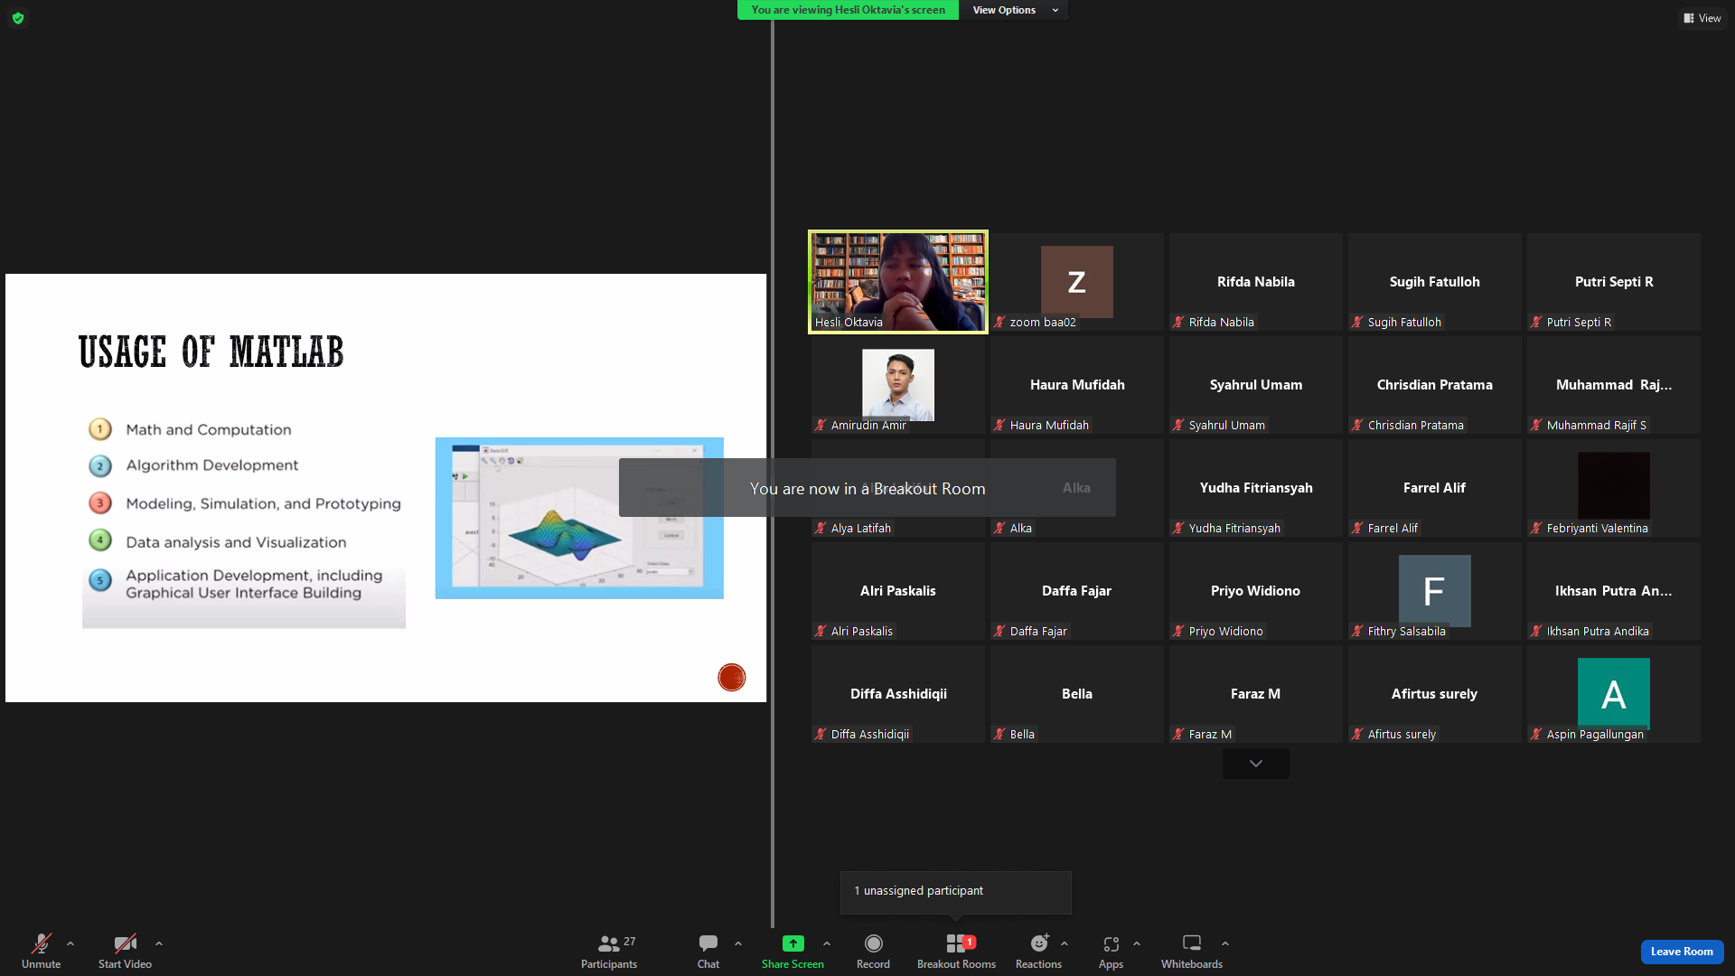Viewport: 1735px width, 976px height.
Task: Expand Whiteboards options arrow
Action: 1225,943
